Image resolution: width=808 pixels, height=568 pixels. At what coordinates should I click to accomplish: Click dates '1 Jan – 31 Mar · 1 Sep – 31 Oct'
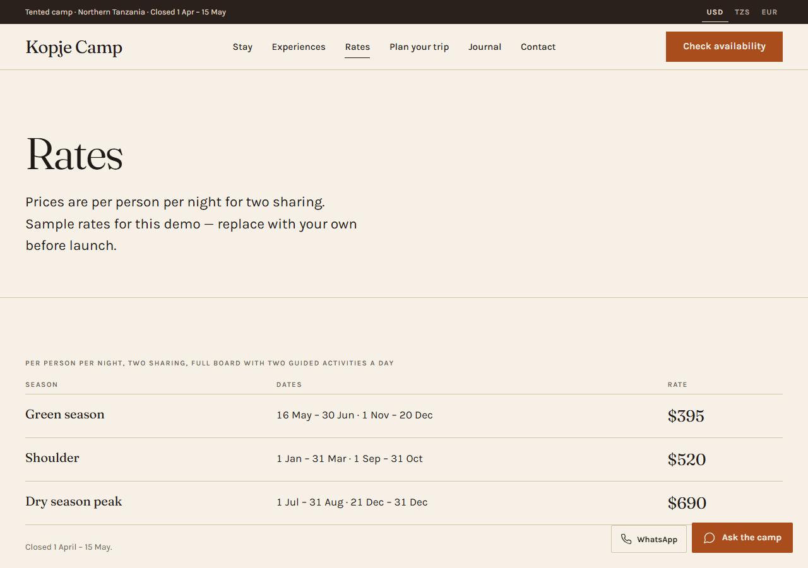350,459
